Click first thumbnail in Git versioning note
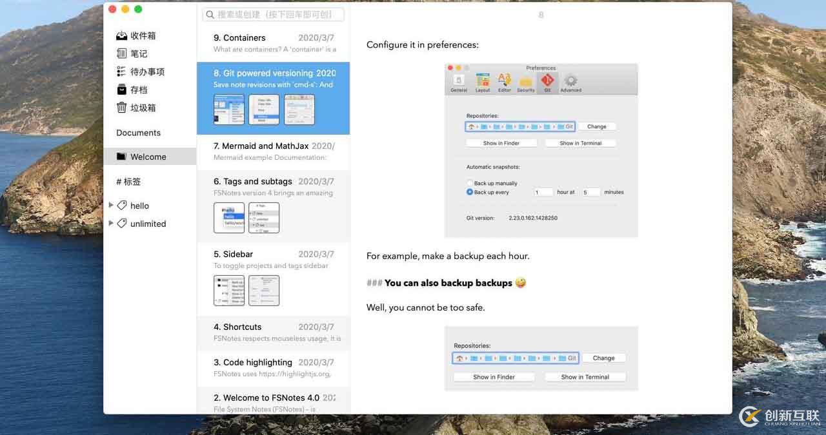Screen dimensions: 826x435 click(229, 110)
